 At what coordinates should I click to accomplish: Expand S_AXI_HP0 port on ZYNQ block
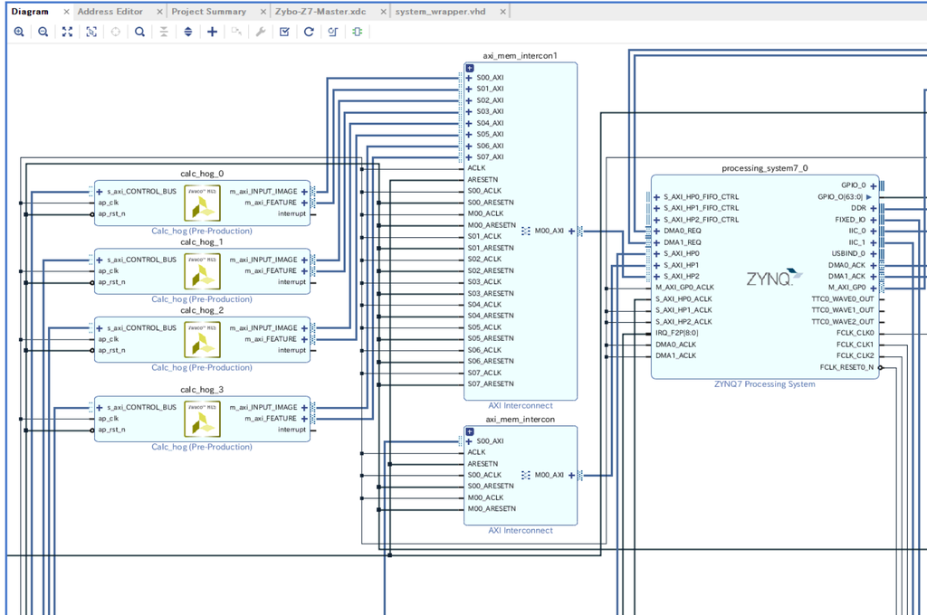pyautogui.click(x=656, y=254)
